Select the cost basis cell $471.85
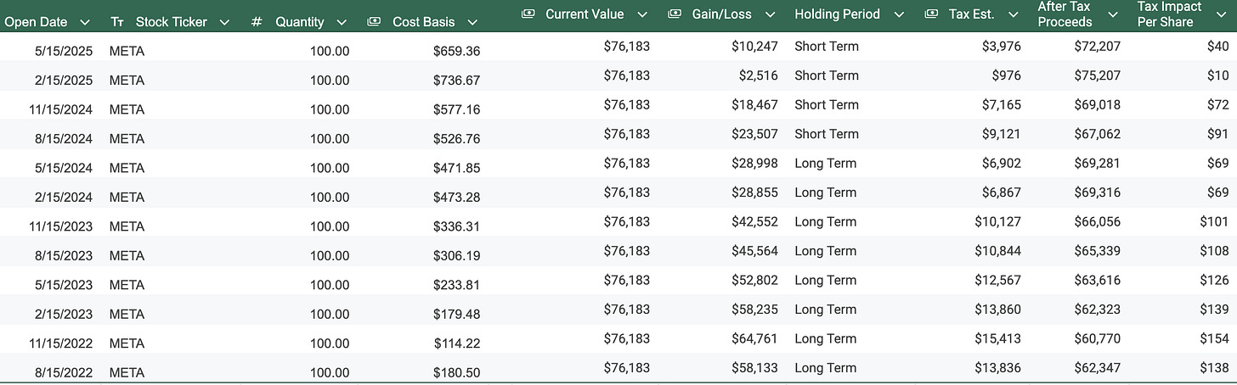 [x=456, y=168]
